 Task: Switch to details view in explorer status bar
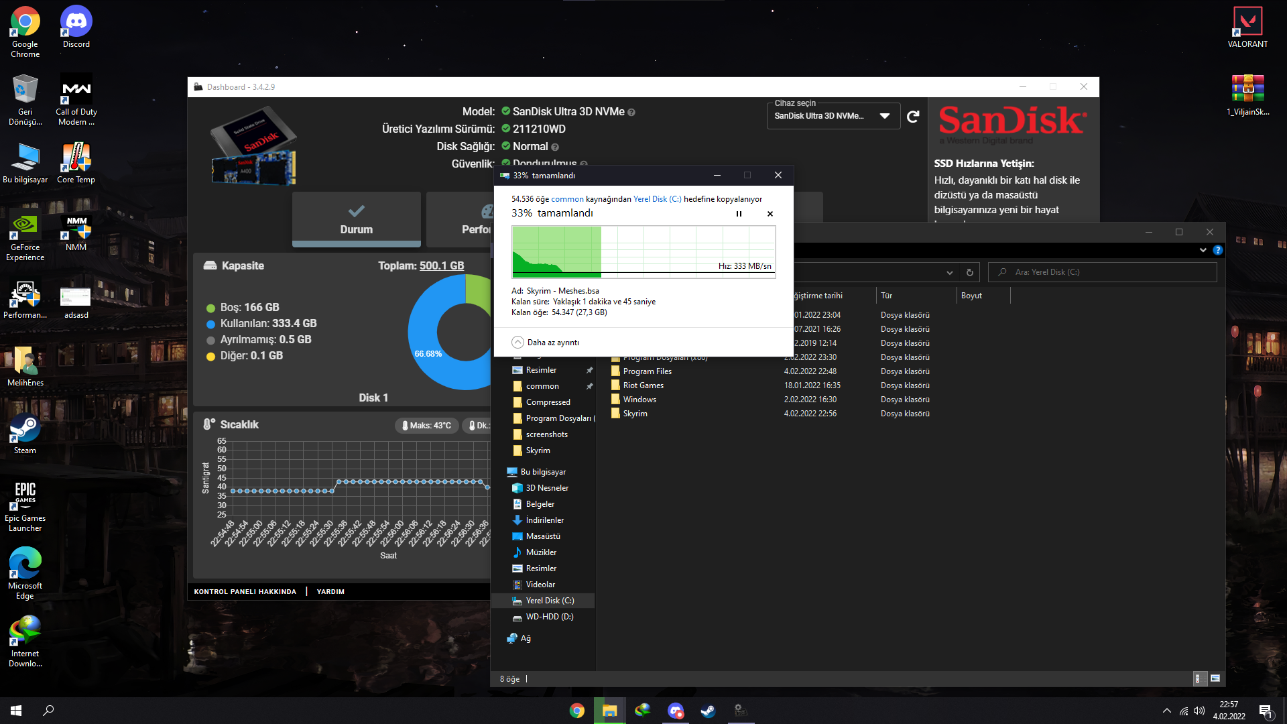click(1199, 678)
